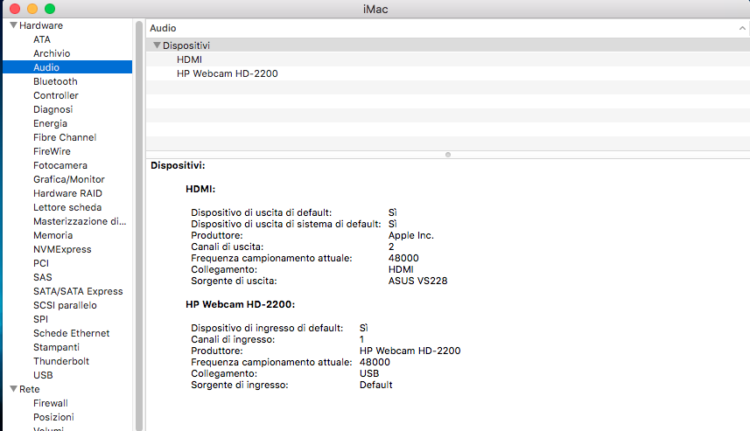750x431 pixels.
Task: Click the split pane divider handle dot
Action: point(448,155)
